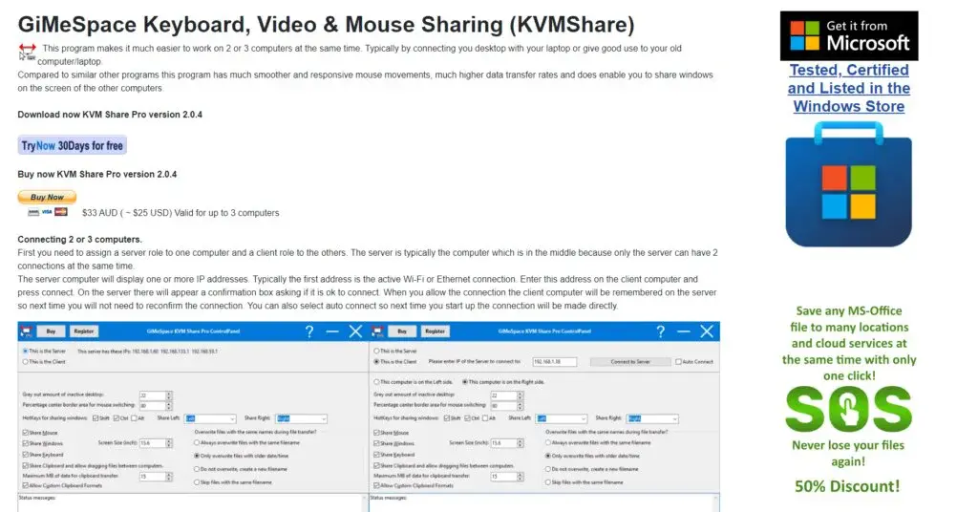Click app icon in the server control panel title bar
Viewport: 978px width, 512px height.
click(26, 331)
